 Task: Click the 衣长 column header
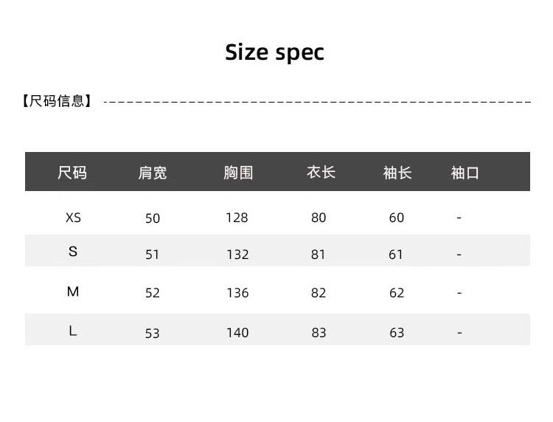pyautogui.click(x=321, y=172)
